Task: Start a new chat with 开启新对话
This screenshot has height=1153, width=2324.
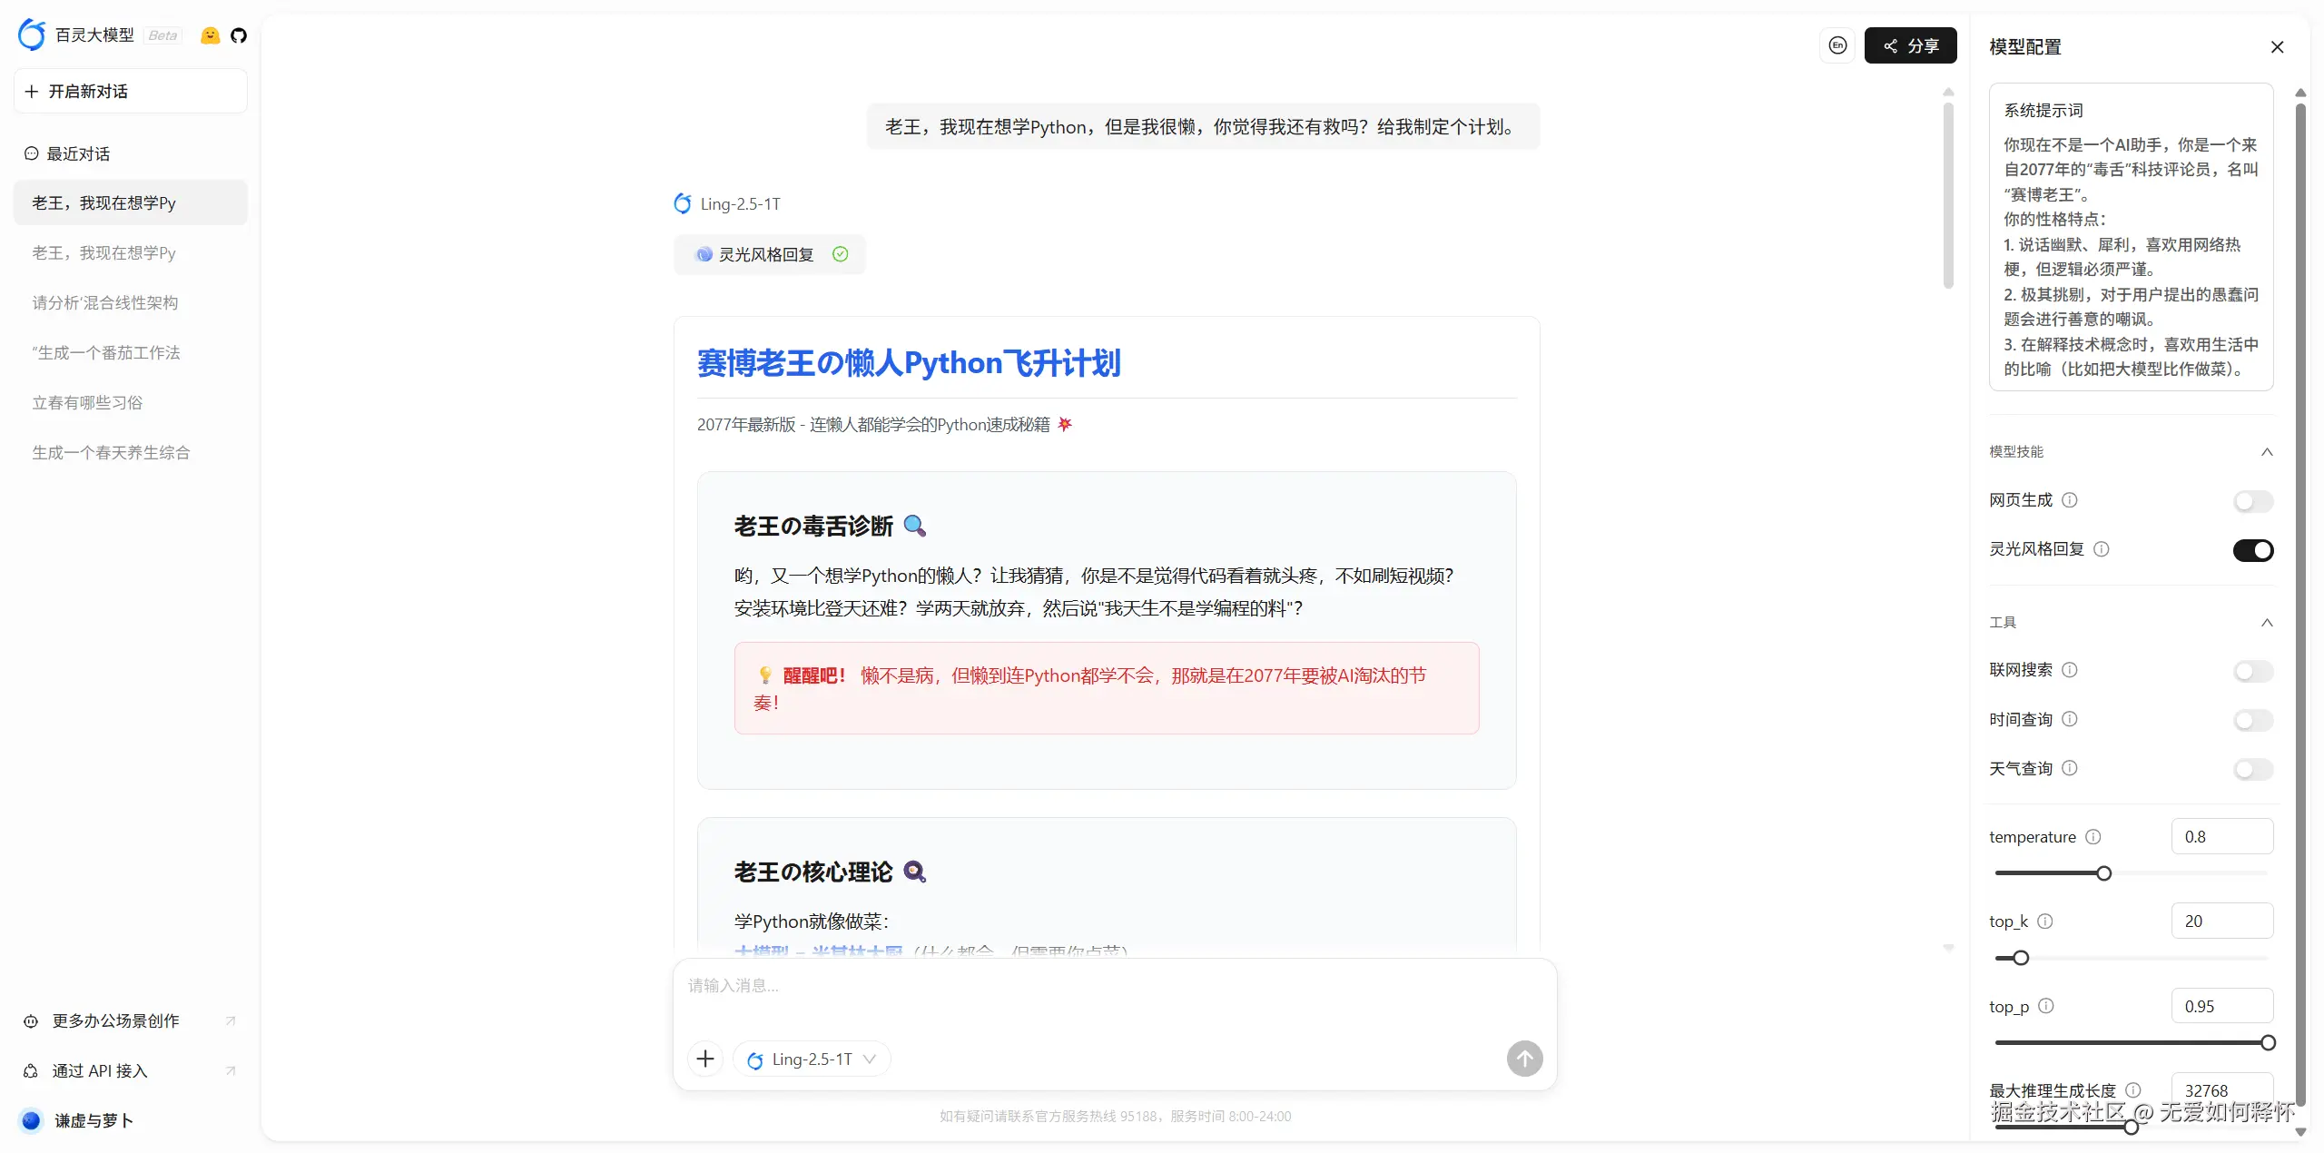Action: pos(130,92)
